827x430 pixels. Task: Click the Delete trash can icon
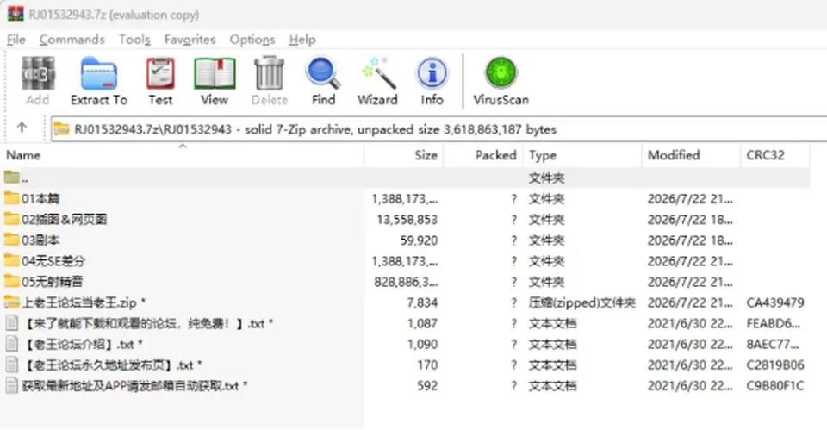click(270, 73)
